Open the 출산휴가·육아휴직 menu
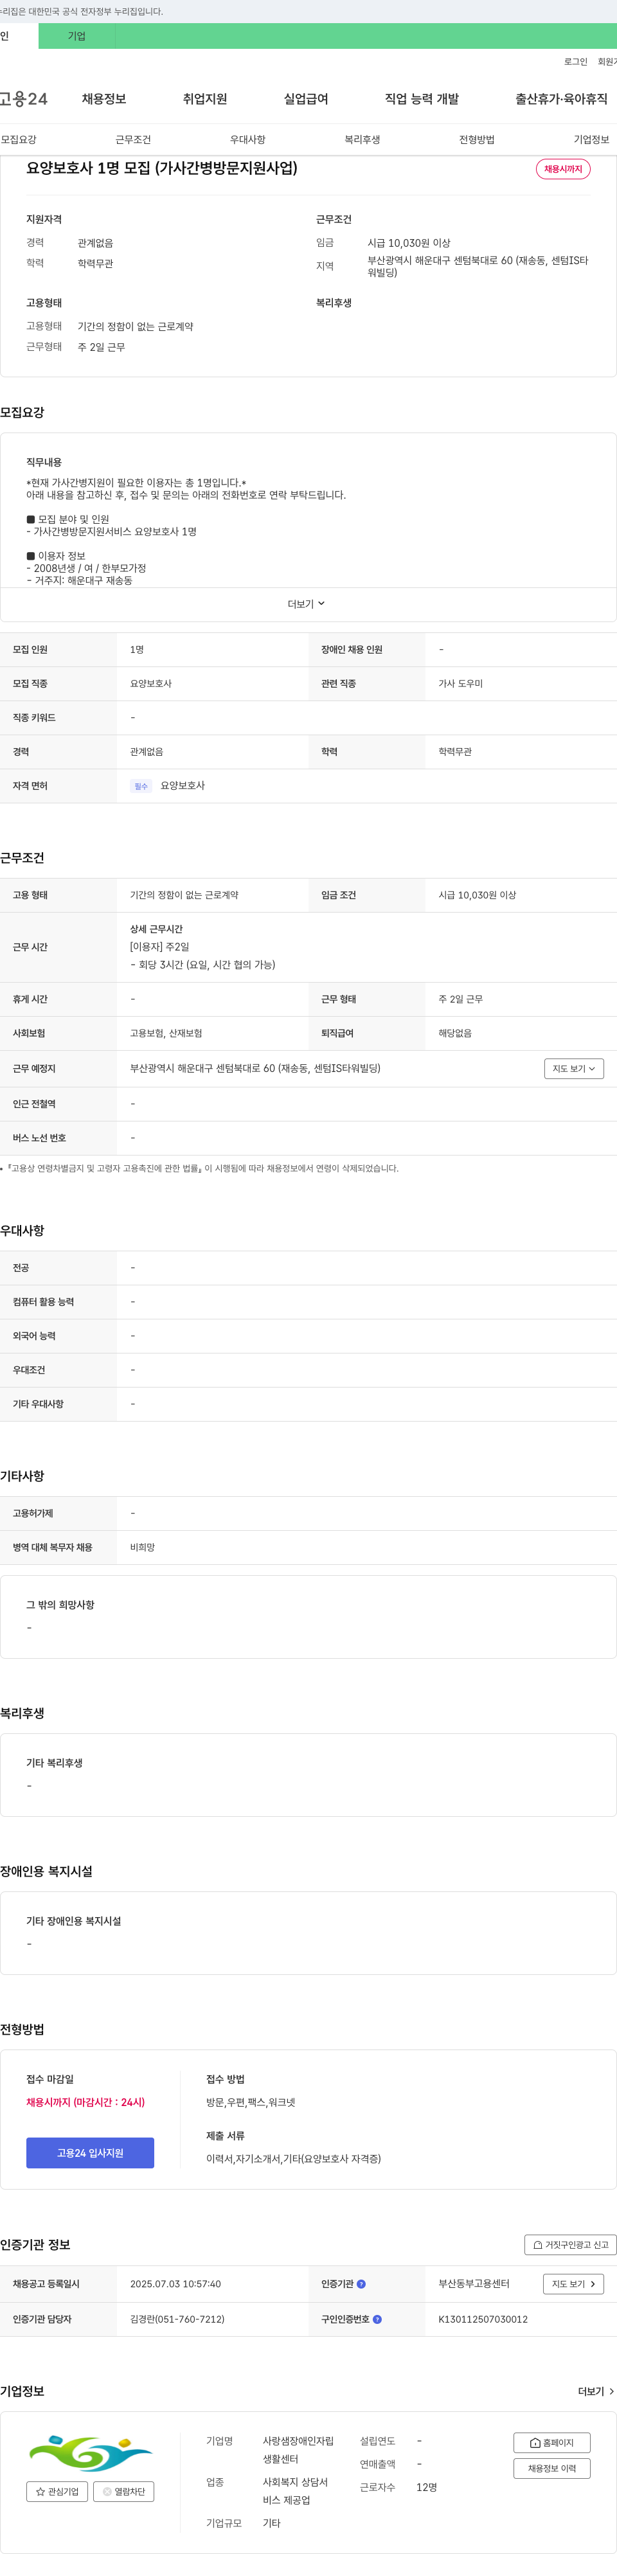 click(562, 99)
